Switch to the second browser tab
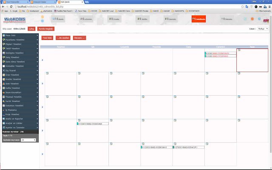The image size is (272, 170). coord(43,2)
